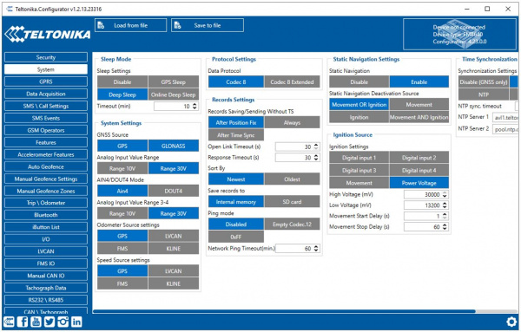Set Sleep Mode to Disable
Screen dimensions: 521x332
point(122,82)
